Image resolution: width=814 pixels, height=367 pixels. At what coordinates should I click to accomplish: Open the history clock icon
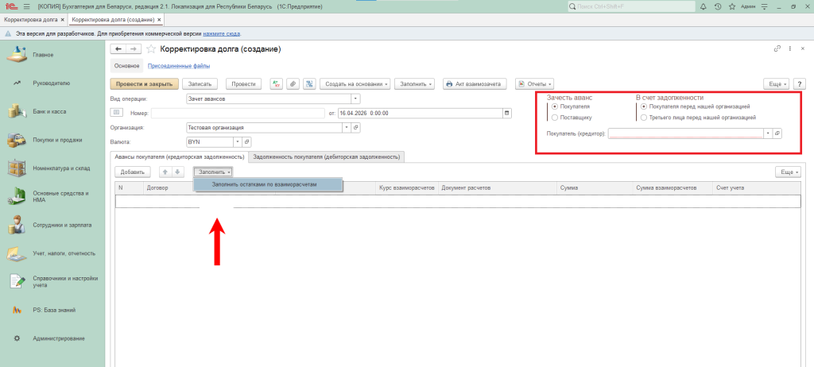click(718, 6)
